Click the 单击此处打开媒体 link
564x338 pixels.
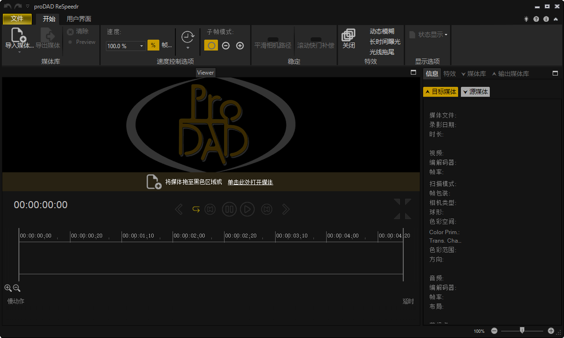pos(251,182)
